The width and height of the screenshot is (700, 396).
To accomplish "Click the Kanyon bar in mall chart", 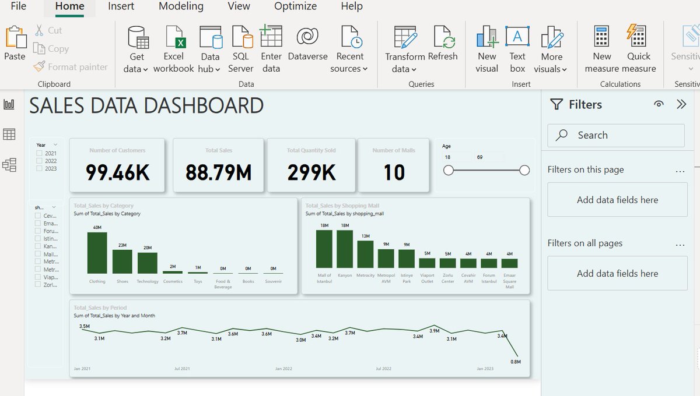I will point(345,249).
